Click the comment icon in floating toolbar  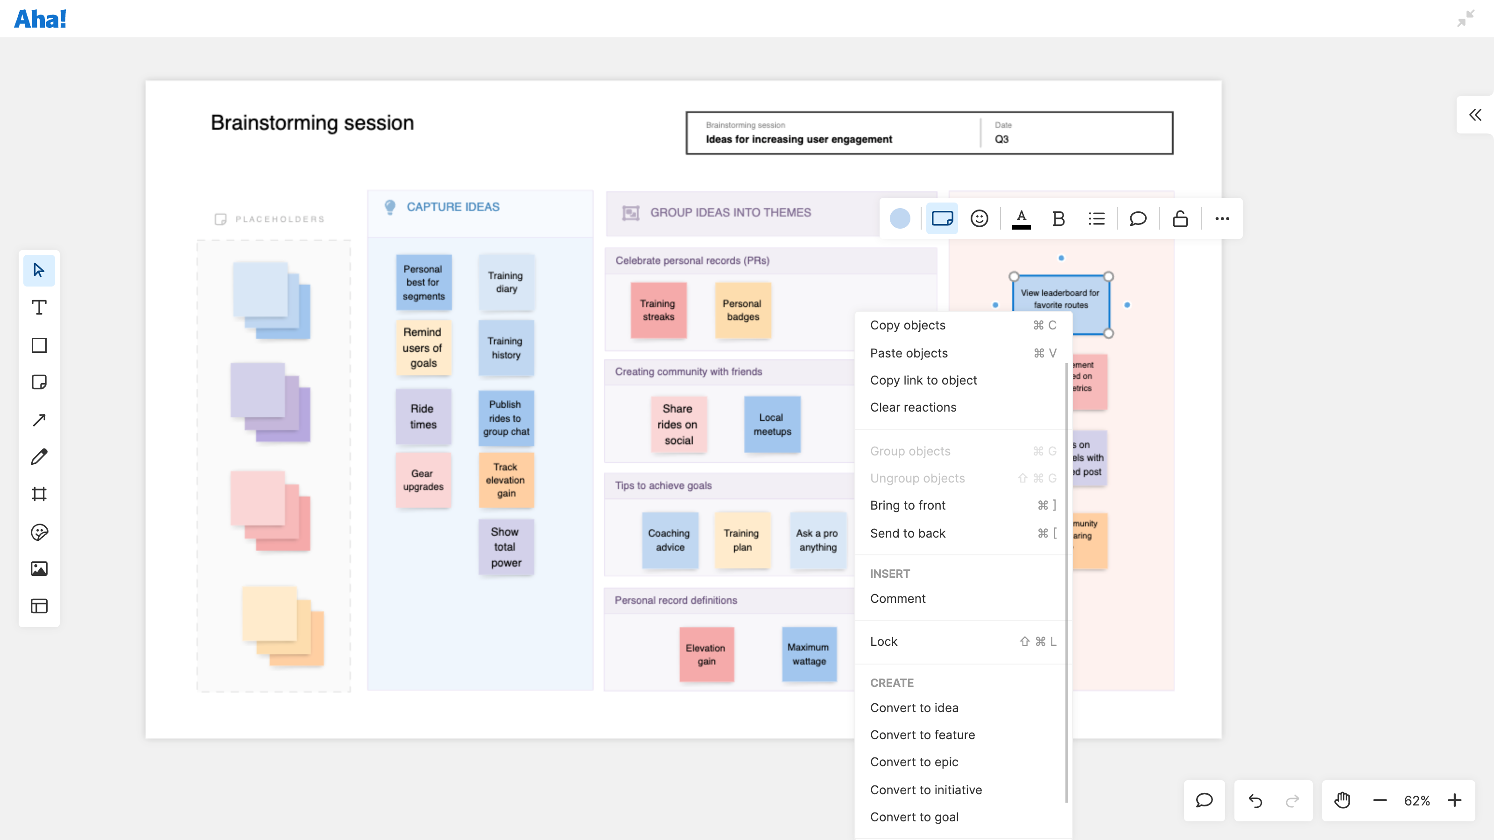(x=1138, y=218)
